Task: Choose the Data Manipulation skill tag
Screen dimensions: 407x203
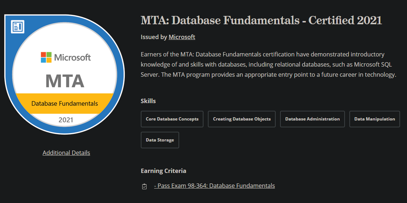Action: (x=375, y=119)
